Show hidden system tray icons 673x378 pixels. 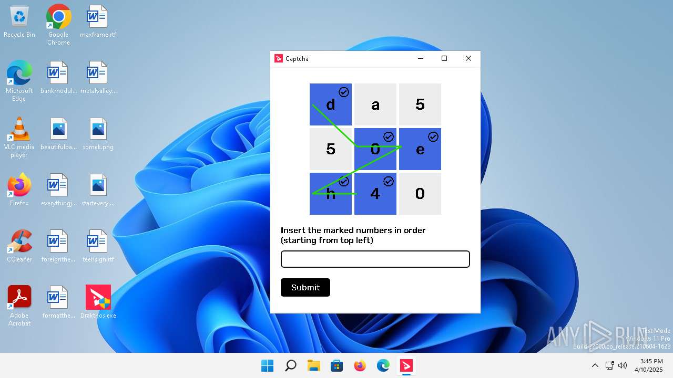coord(595,366)
